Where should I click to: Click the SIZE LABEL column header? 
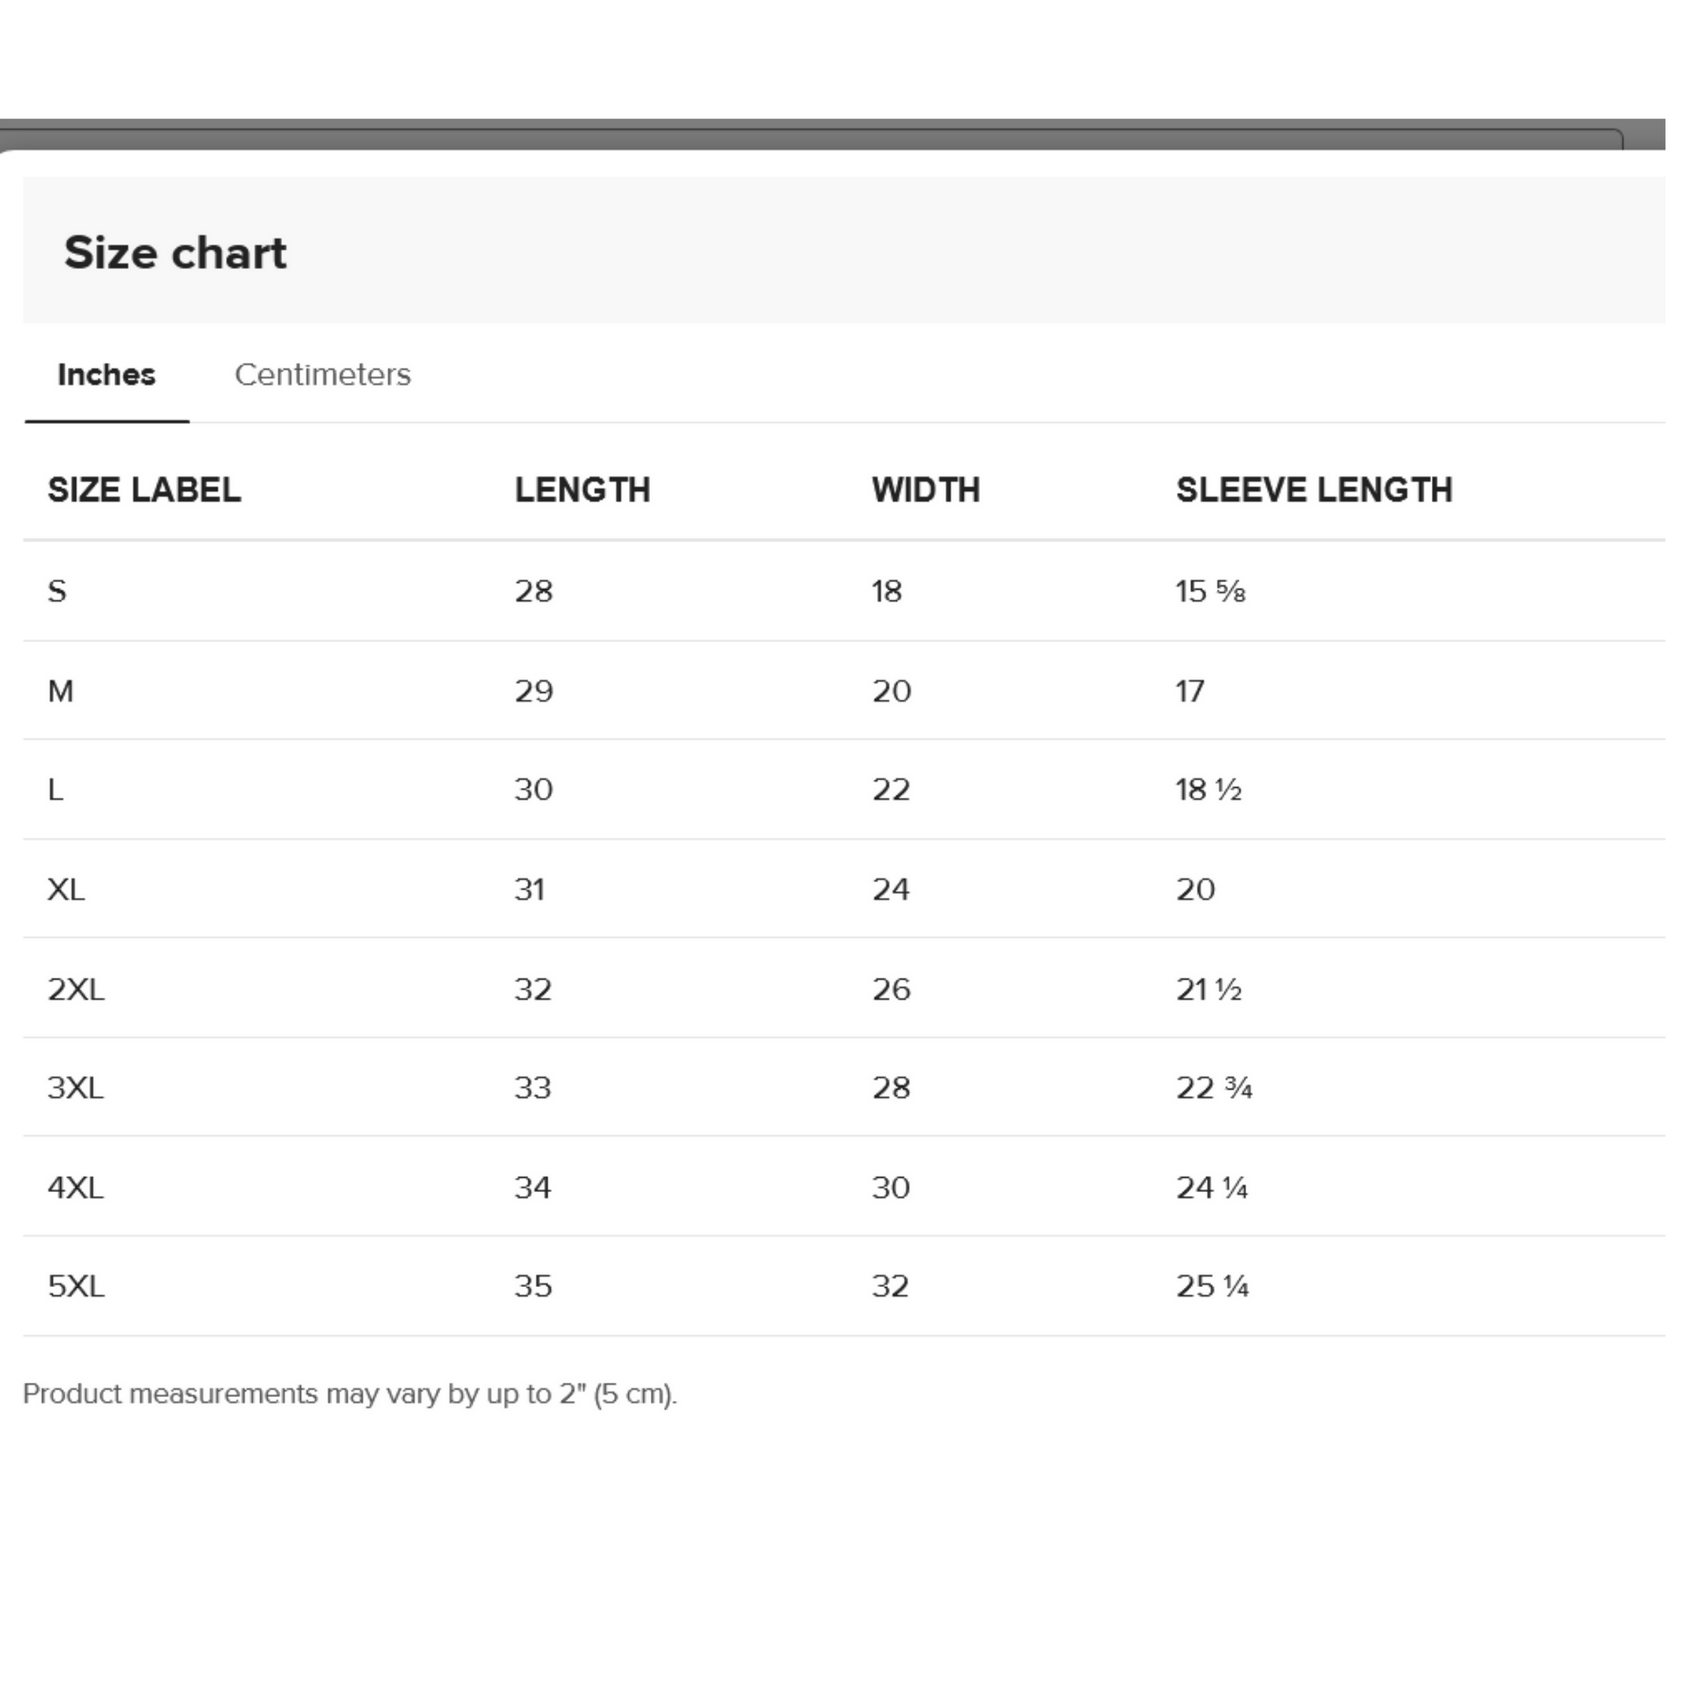pyautogui.click(x=144, y=490)
